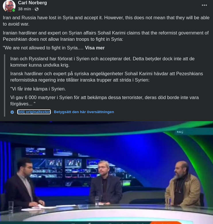
Task: Click the green online status dot
Action: tap(13, 10)
